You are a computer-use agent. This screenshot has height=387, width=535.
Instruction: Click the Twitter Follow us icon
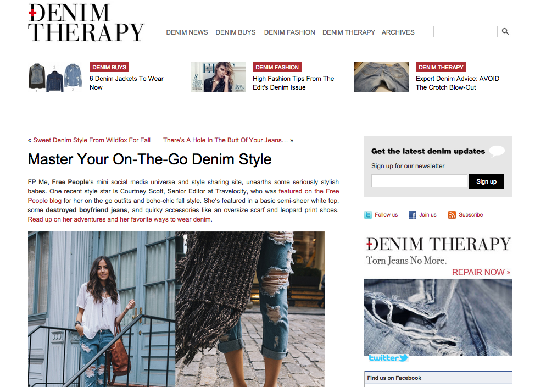tap(368, 215)
